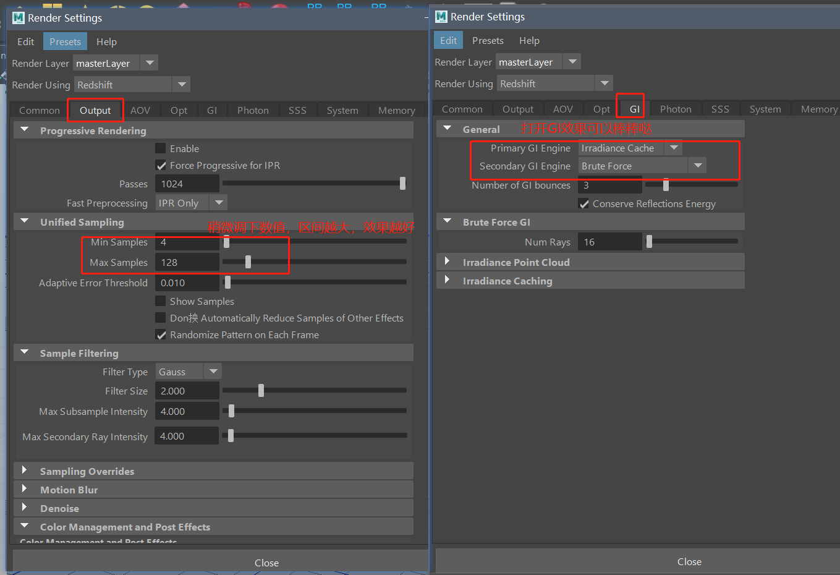Open the Primary GI Engine dropdown

(630, 148)
